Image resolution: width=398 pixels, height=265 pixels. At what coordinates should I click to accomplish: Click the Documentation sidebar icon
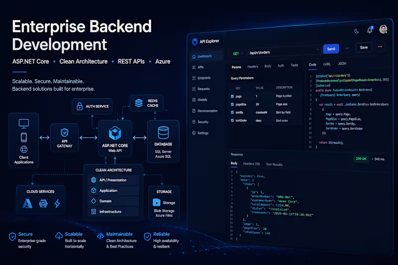194,111
